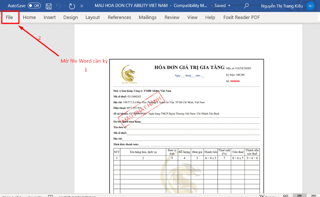Open the References tab
The width and height of the screenshot is (320, 197).
pos(119,17)
